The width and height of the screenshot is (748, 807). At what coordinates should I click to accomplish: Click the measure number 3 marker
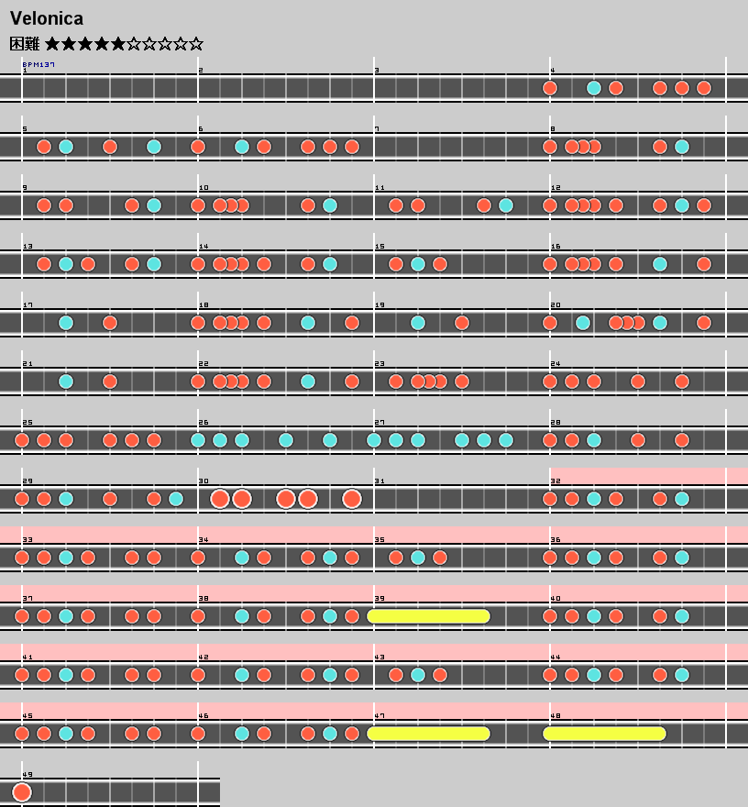tap(377, 71)
